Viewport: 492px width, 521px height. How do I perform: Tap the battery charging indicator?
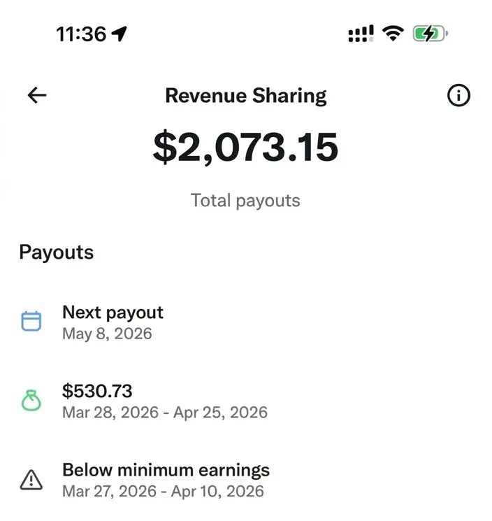tap(429, 34)
